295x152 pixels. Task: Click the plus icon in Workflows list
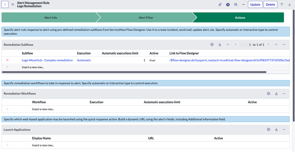[7, 109]
